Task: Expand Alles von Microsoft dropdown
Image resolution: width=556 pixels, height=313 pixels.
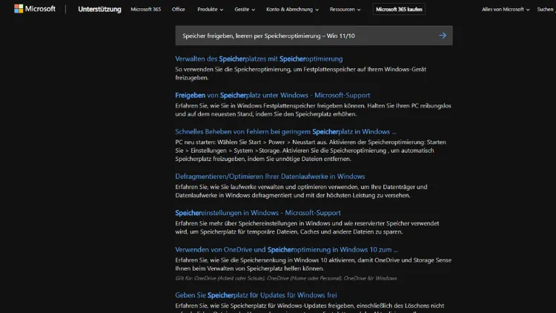Action: pyautogui.click(x=506, y=9)
